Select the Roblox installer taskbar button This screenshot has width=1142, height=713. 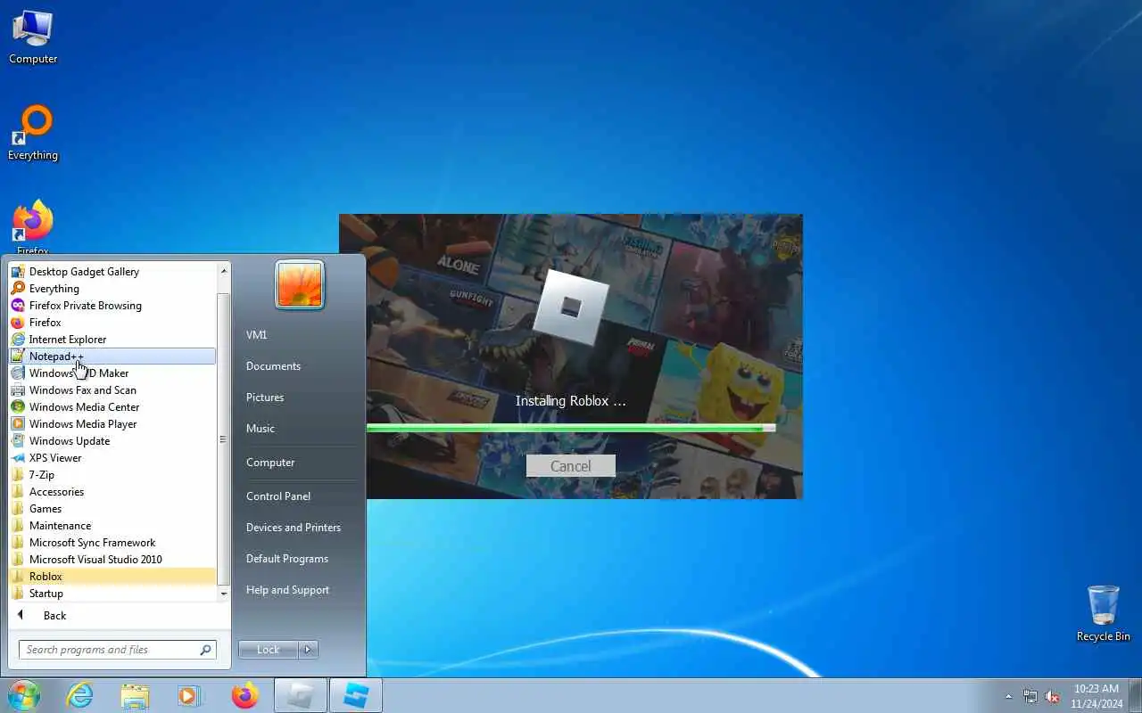click(x=300, y=695)
